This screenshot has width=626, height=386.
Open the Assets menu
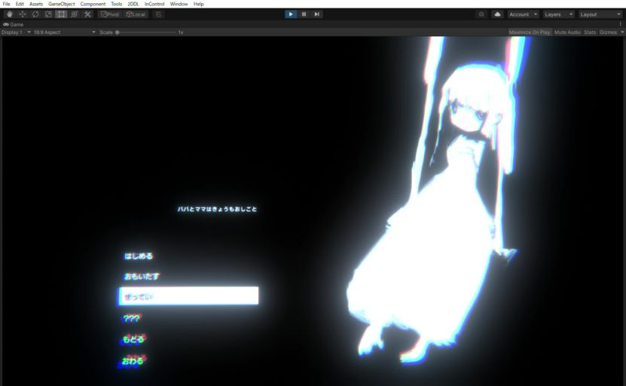click(x=36, y=4)
